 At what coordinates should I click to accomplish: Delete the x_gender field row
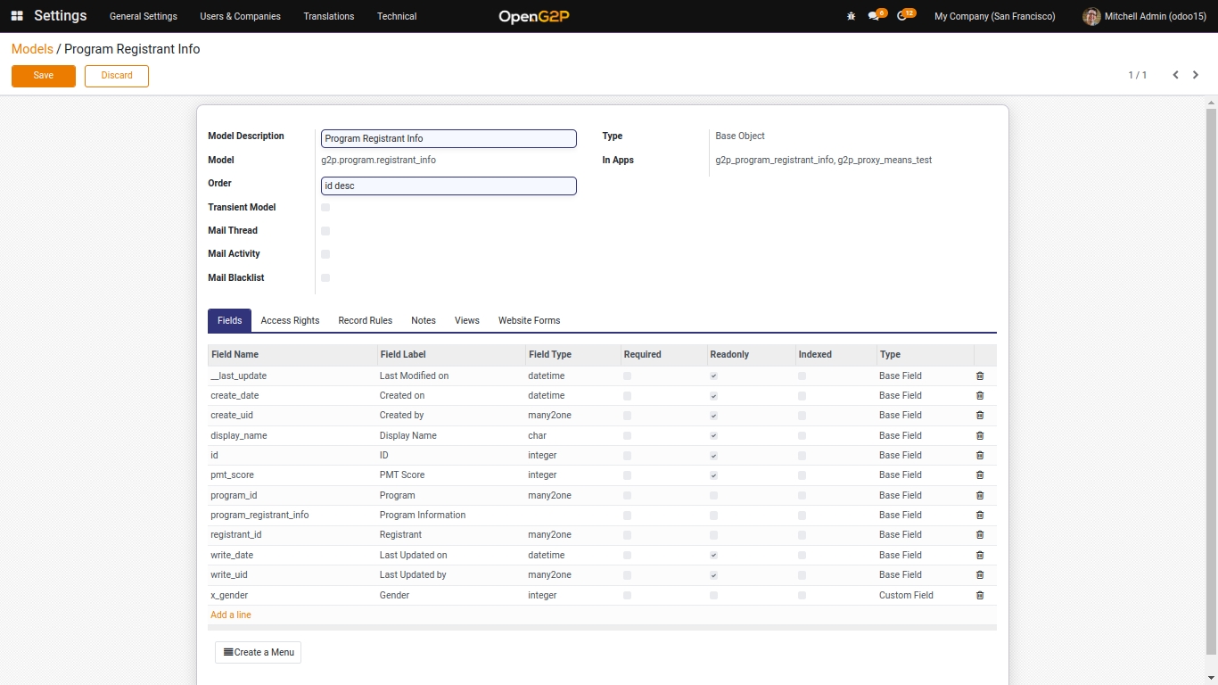click(980, 595)
